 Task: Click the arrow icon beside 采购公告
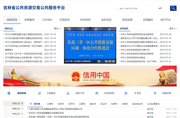tap(22, 103)
